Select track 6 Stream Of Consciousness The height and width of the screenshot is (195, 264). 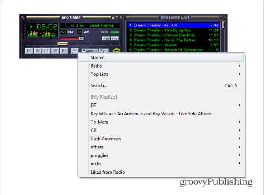click(x=174, y=50)
